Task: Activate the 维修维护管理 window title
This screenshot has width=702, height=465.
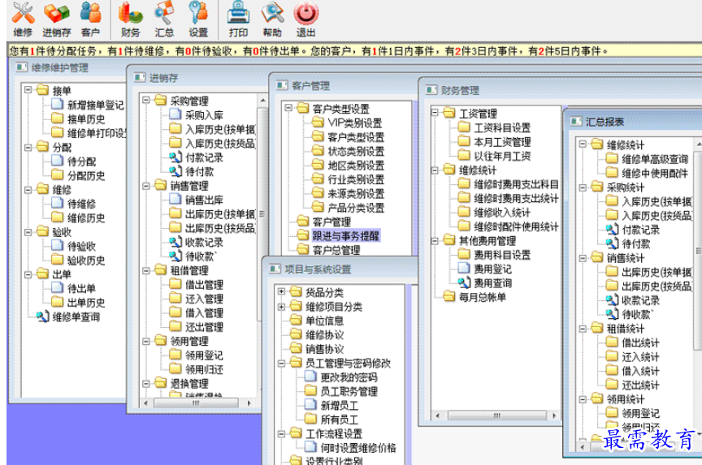Action: 59,67
